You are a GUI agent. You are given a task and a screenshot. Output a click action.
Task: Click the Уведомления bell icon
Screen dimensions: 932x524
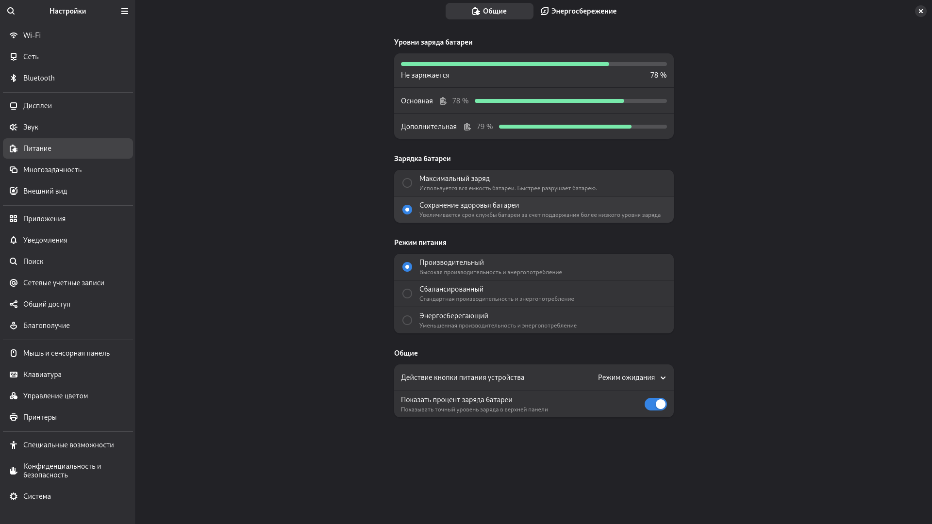14,240
